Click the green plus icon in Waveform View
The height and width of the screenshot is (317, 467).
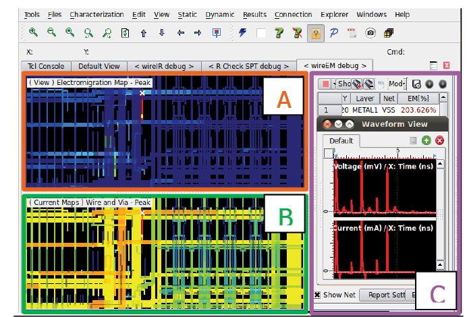[426, 140]
